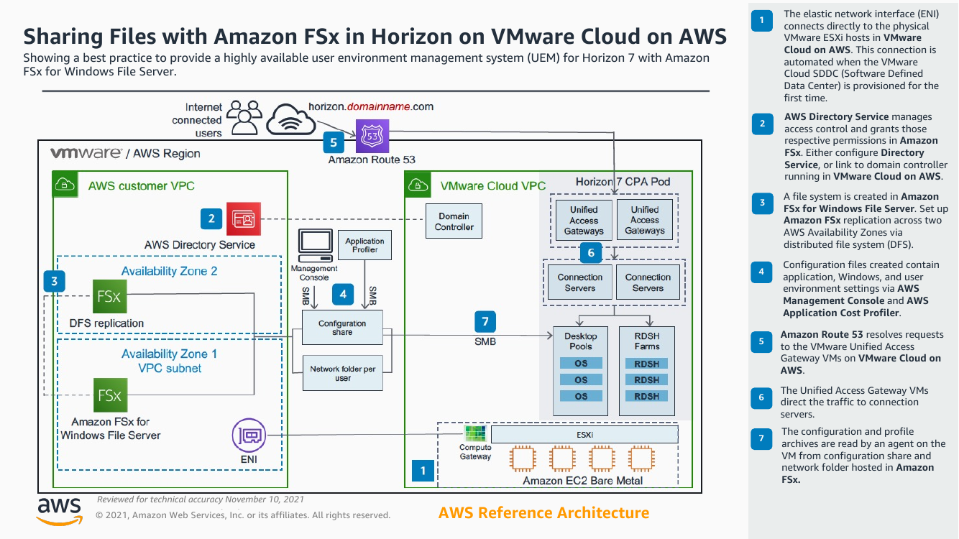
Task: Click the VMware Cloud VPC label
Action: pos(493,186)
